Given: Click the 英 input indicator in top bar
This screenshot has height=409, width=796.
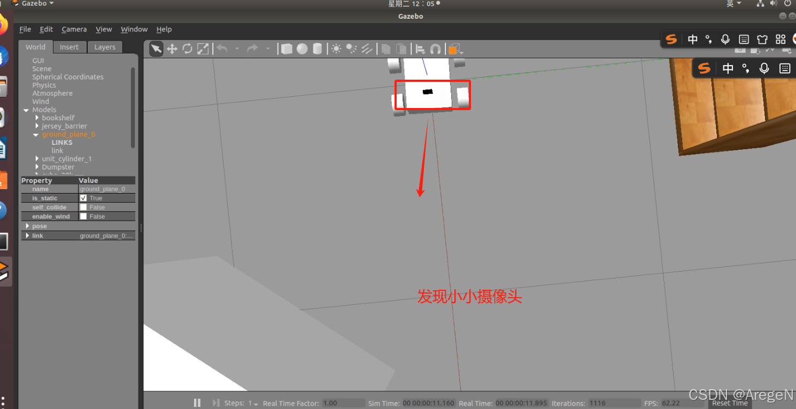Looking at the screenshot, I should [x=734, y=3].
